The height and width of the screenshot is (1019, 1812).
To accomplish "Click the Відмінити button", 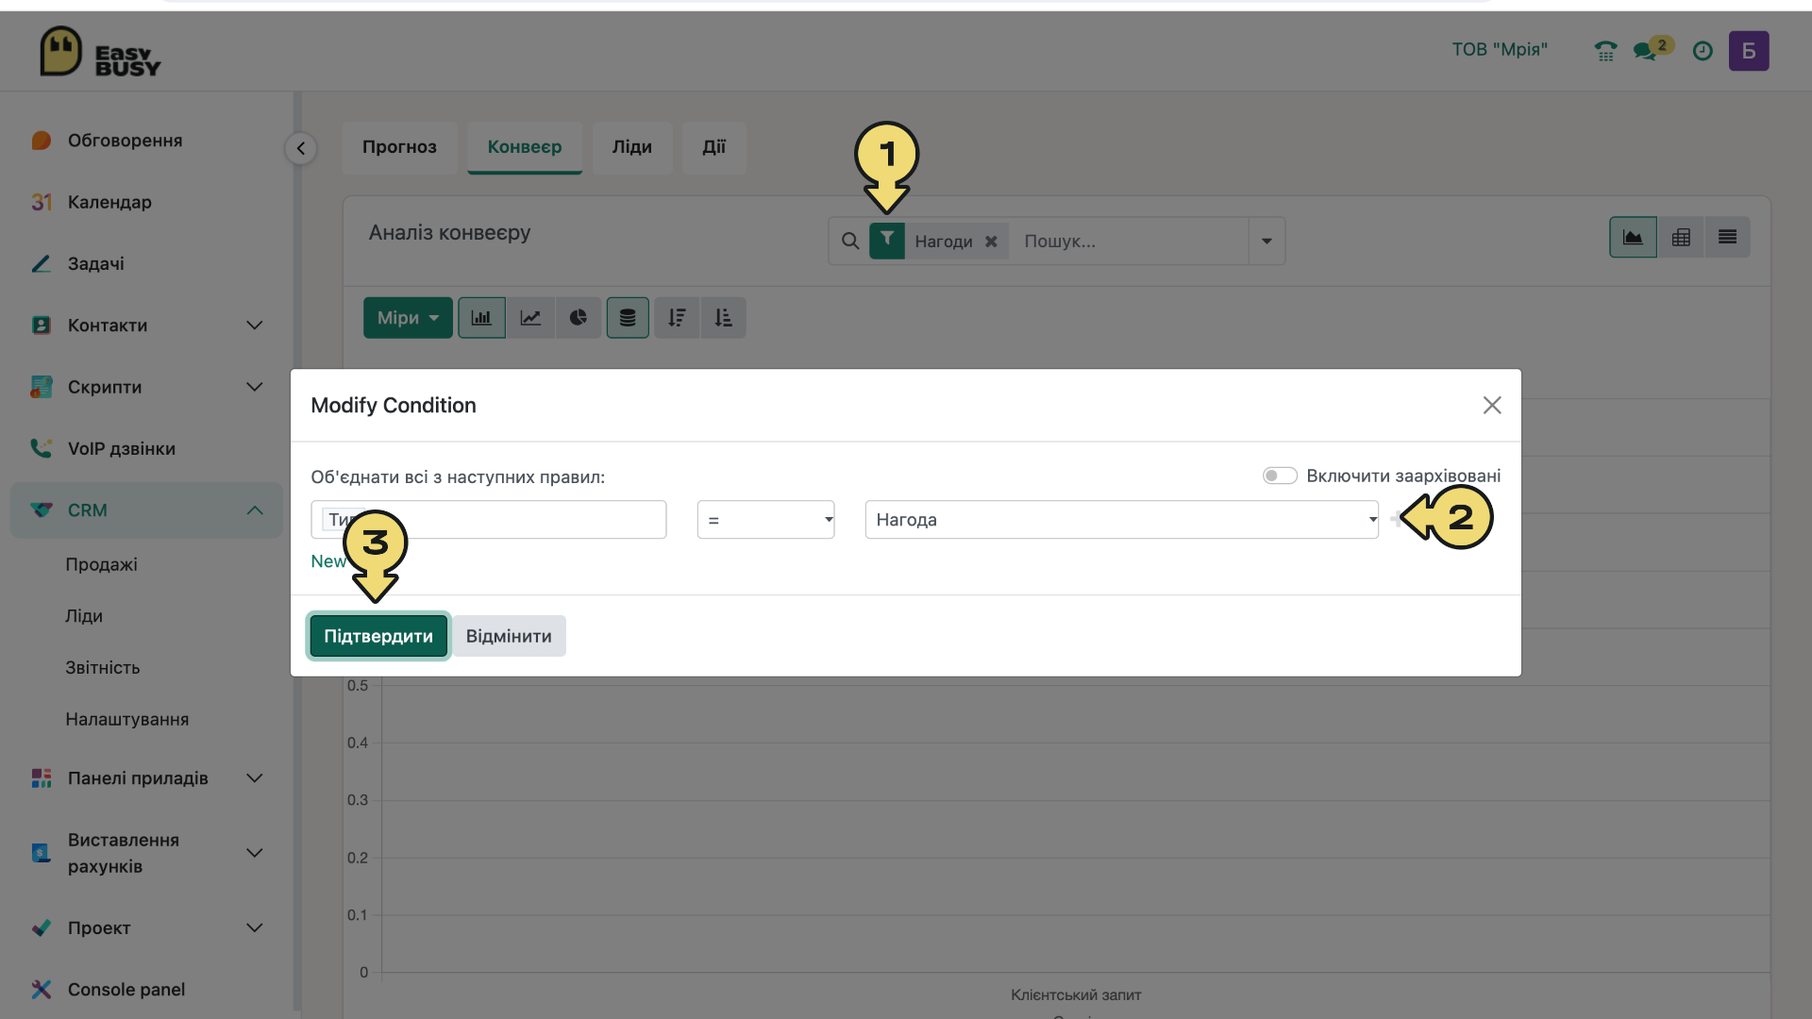I will (x=509, y=636).
